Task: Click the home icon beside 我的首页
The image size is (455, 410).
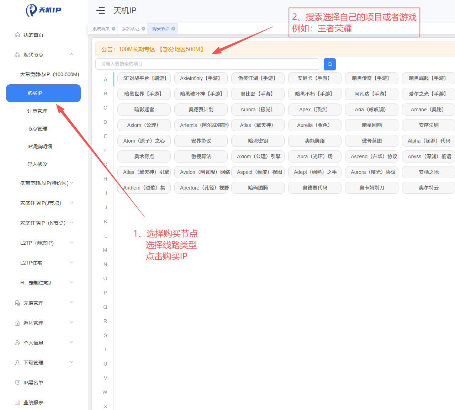Action: [x=17, y=35]
